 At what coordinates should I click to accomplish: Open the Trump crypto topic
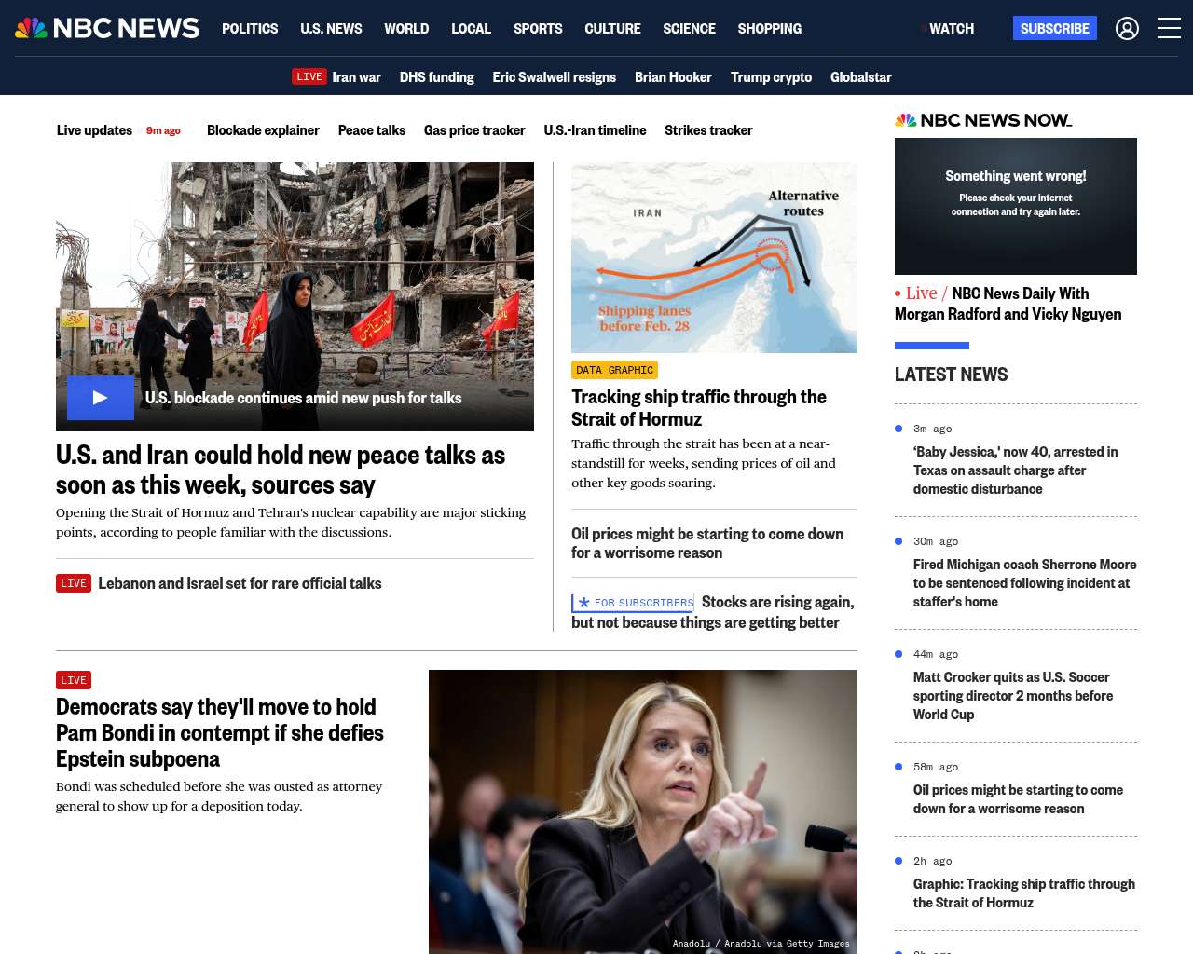click(x=771, y=77)
